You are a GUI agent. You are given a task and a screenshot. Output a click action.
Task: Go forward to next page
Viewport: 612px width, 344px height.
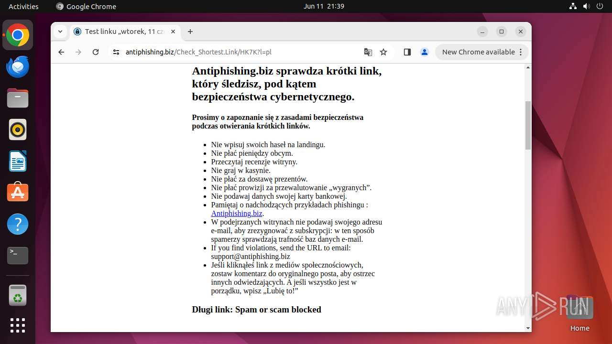pyautogui.click(x=78, y=52)
